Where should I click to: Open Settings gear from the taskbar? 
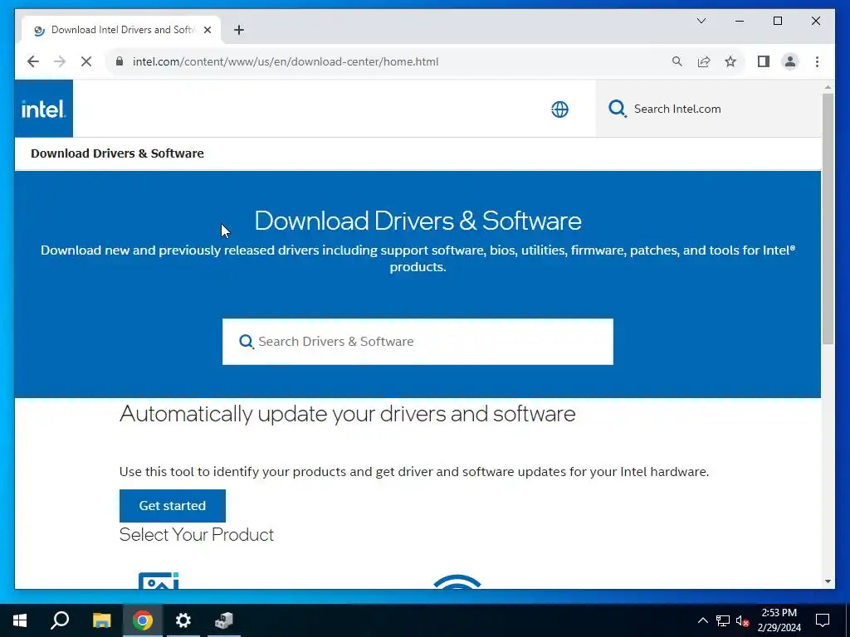point(183,620)
